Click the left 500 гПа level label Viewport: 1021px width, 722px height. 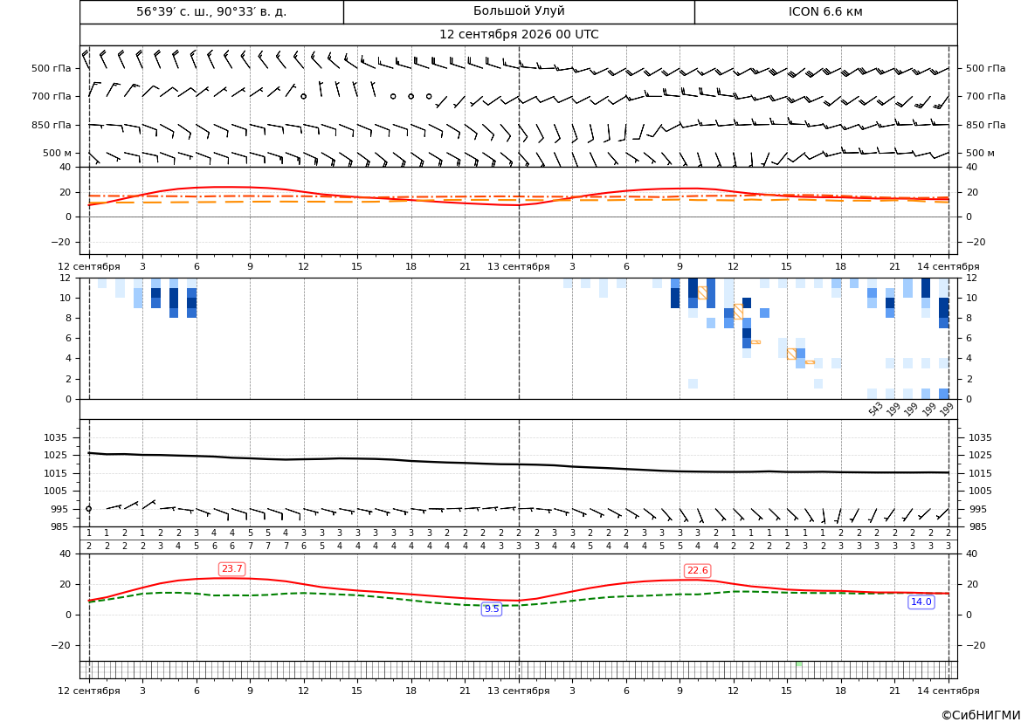point(52,68)
